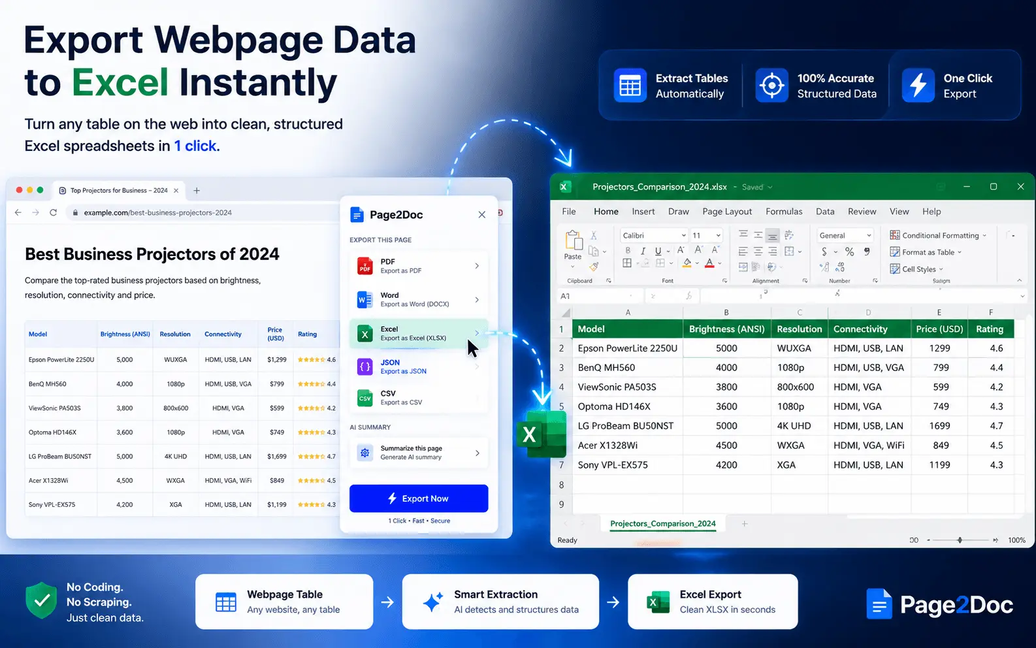Click the Center alignment icon in Excel
Screen dimensions: 1036x648
[x=758, y=251]
